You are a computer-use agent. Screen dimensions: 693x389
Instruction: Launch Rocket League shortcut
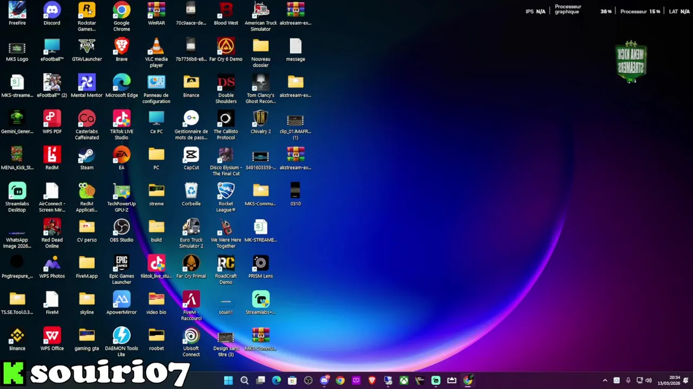pos(226,198)
